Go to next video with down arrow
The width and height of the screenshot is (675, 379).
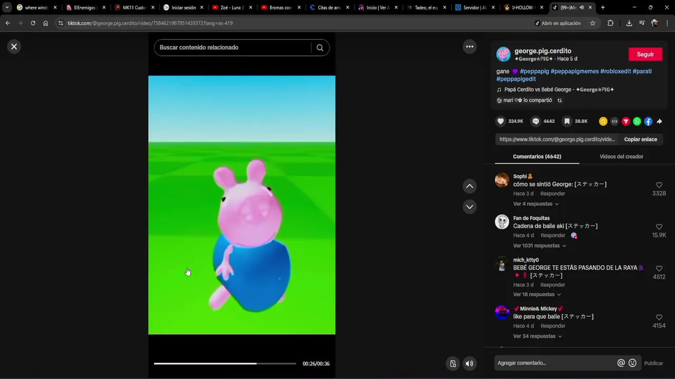pyautogui.click(x=469, y=206)
